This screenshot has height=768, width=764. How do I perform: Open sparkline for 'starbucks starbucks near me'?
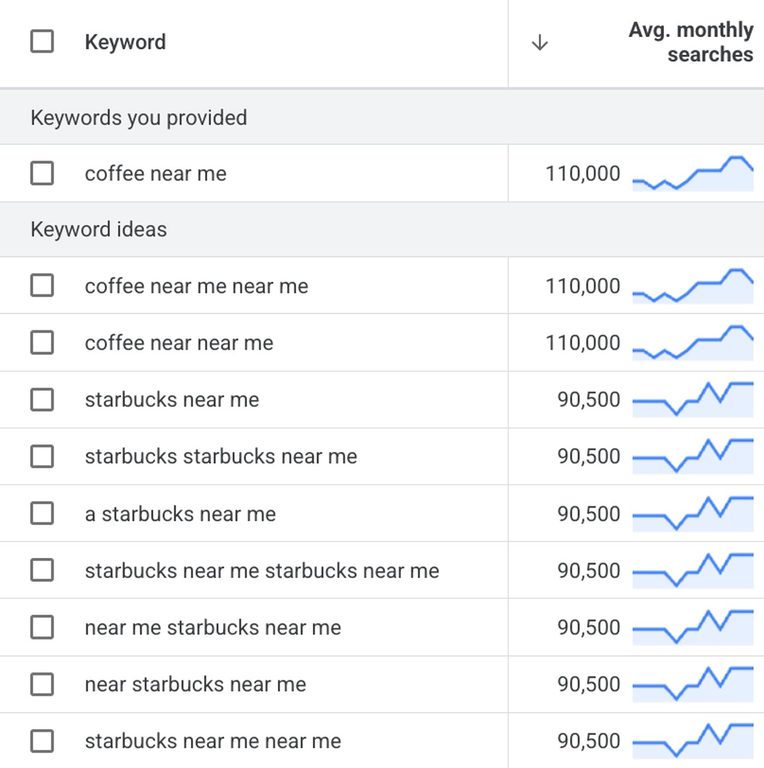click(693, 456)
